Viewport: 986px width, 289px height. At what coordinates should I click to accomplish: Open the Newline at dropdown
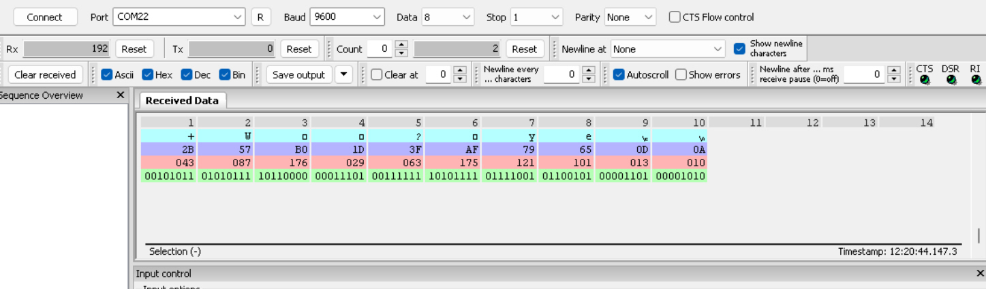pos(668,49)
